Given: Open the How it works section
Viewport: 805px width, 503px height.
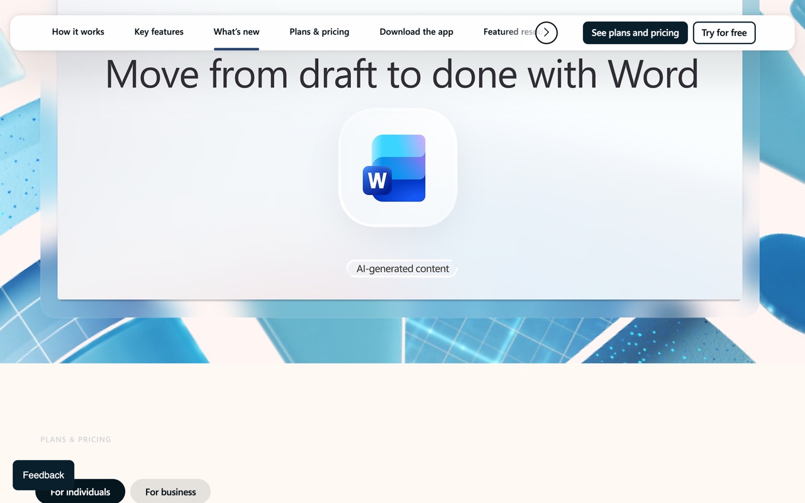Looking at the screenshot, I should pos(78,31).
